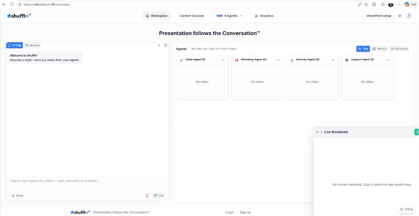This screenshot has width=419, height=216.
Task: Open the Marketing Agent options menu
Action: pos(278,60)
